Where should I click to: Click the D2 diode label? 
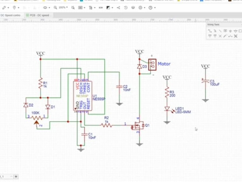[31, 105]
